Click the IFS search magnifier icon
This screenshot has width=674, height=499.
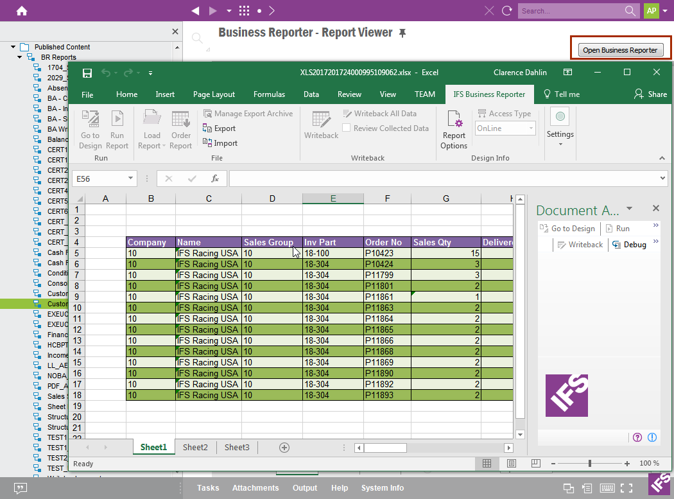click(x=630, y=11)
